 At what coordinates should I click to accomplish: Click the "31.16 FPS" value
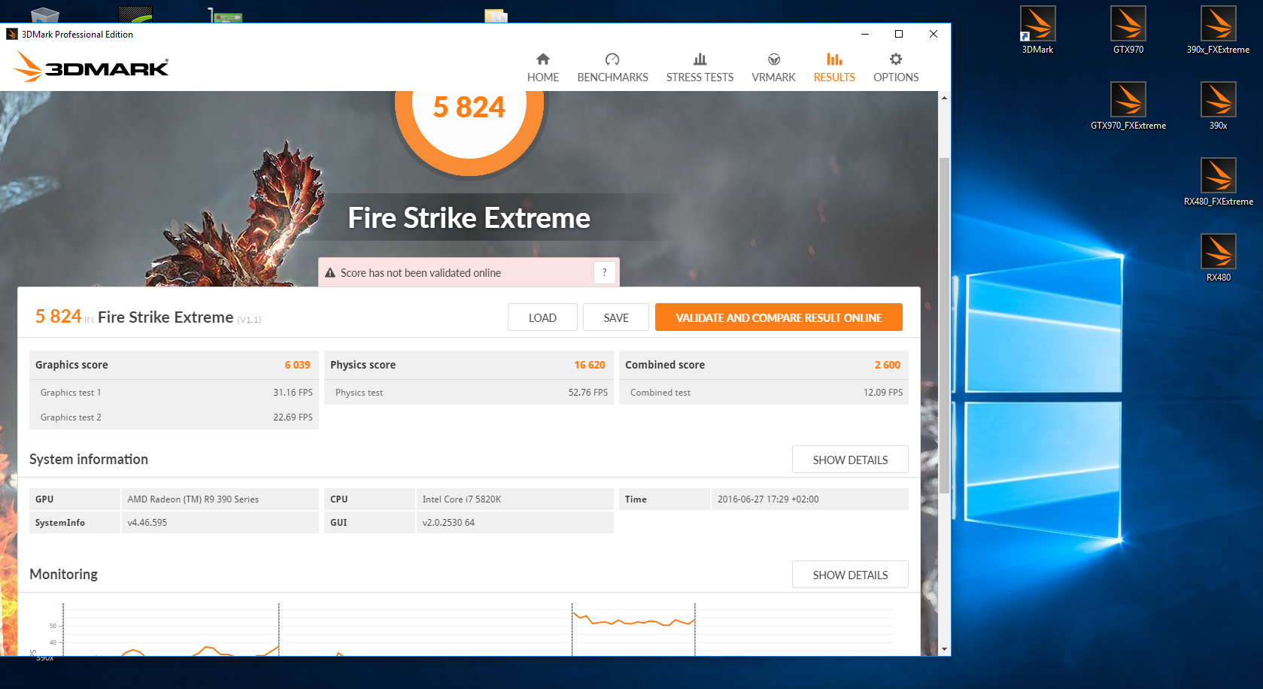pyautogui.click(x=293, y=393)
